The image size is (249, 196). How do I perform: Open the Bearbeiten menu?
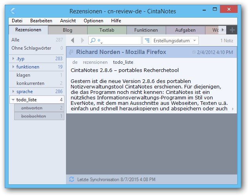pos(41,21)
